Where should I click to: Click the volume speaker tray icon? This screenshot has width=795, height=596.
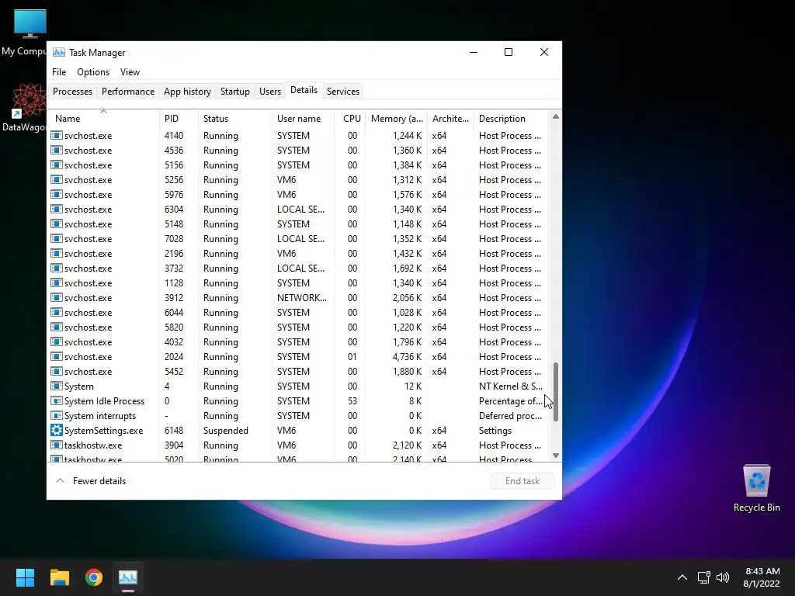(723, 577)
